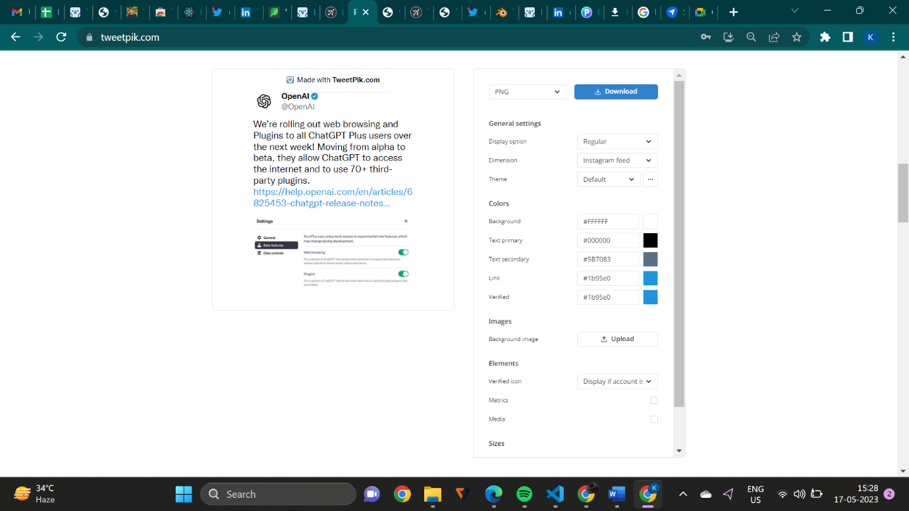Open the Verified icon dropdown
This screenshot has height=511, width=909.
click(x=617, y=381)
